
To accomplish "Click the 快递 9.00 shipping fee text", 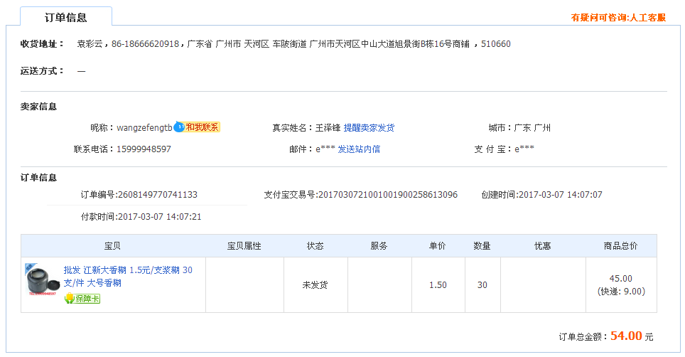I will tap(621, 291).
